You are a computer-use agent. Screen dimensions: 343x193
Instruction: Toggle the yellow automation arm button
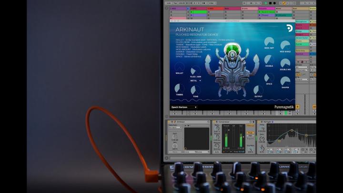(x=284, y=3)
